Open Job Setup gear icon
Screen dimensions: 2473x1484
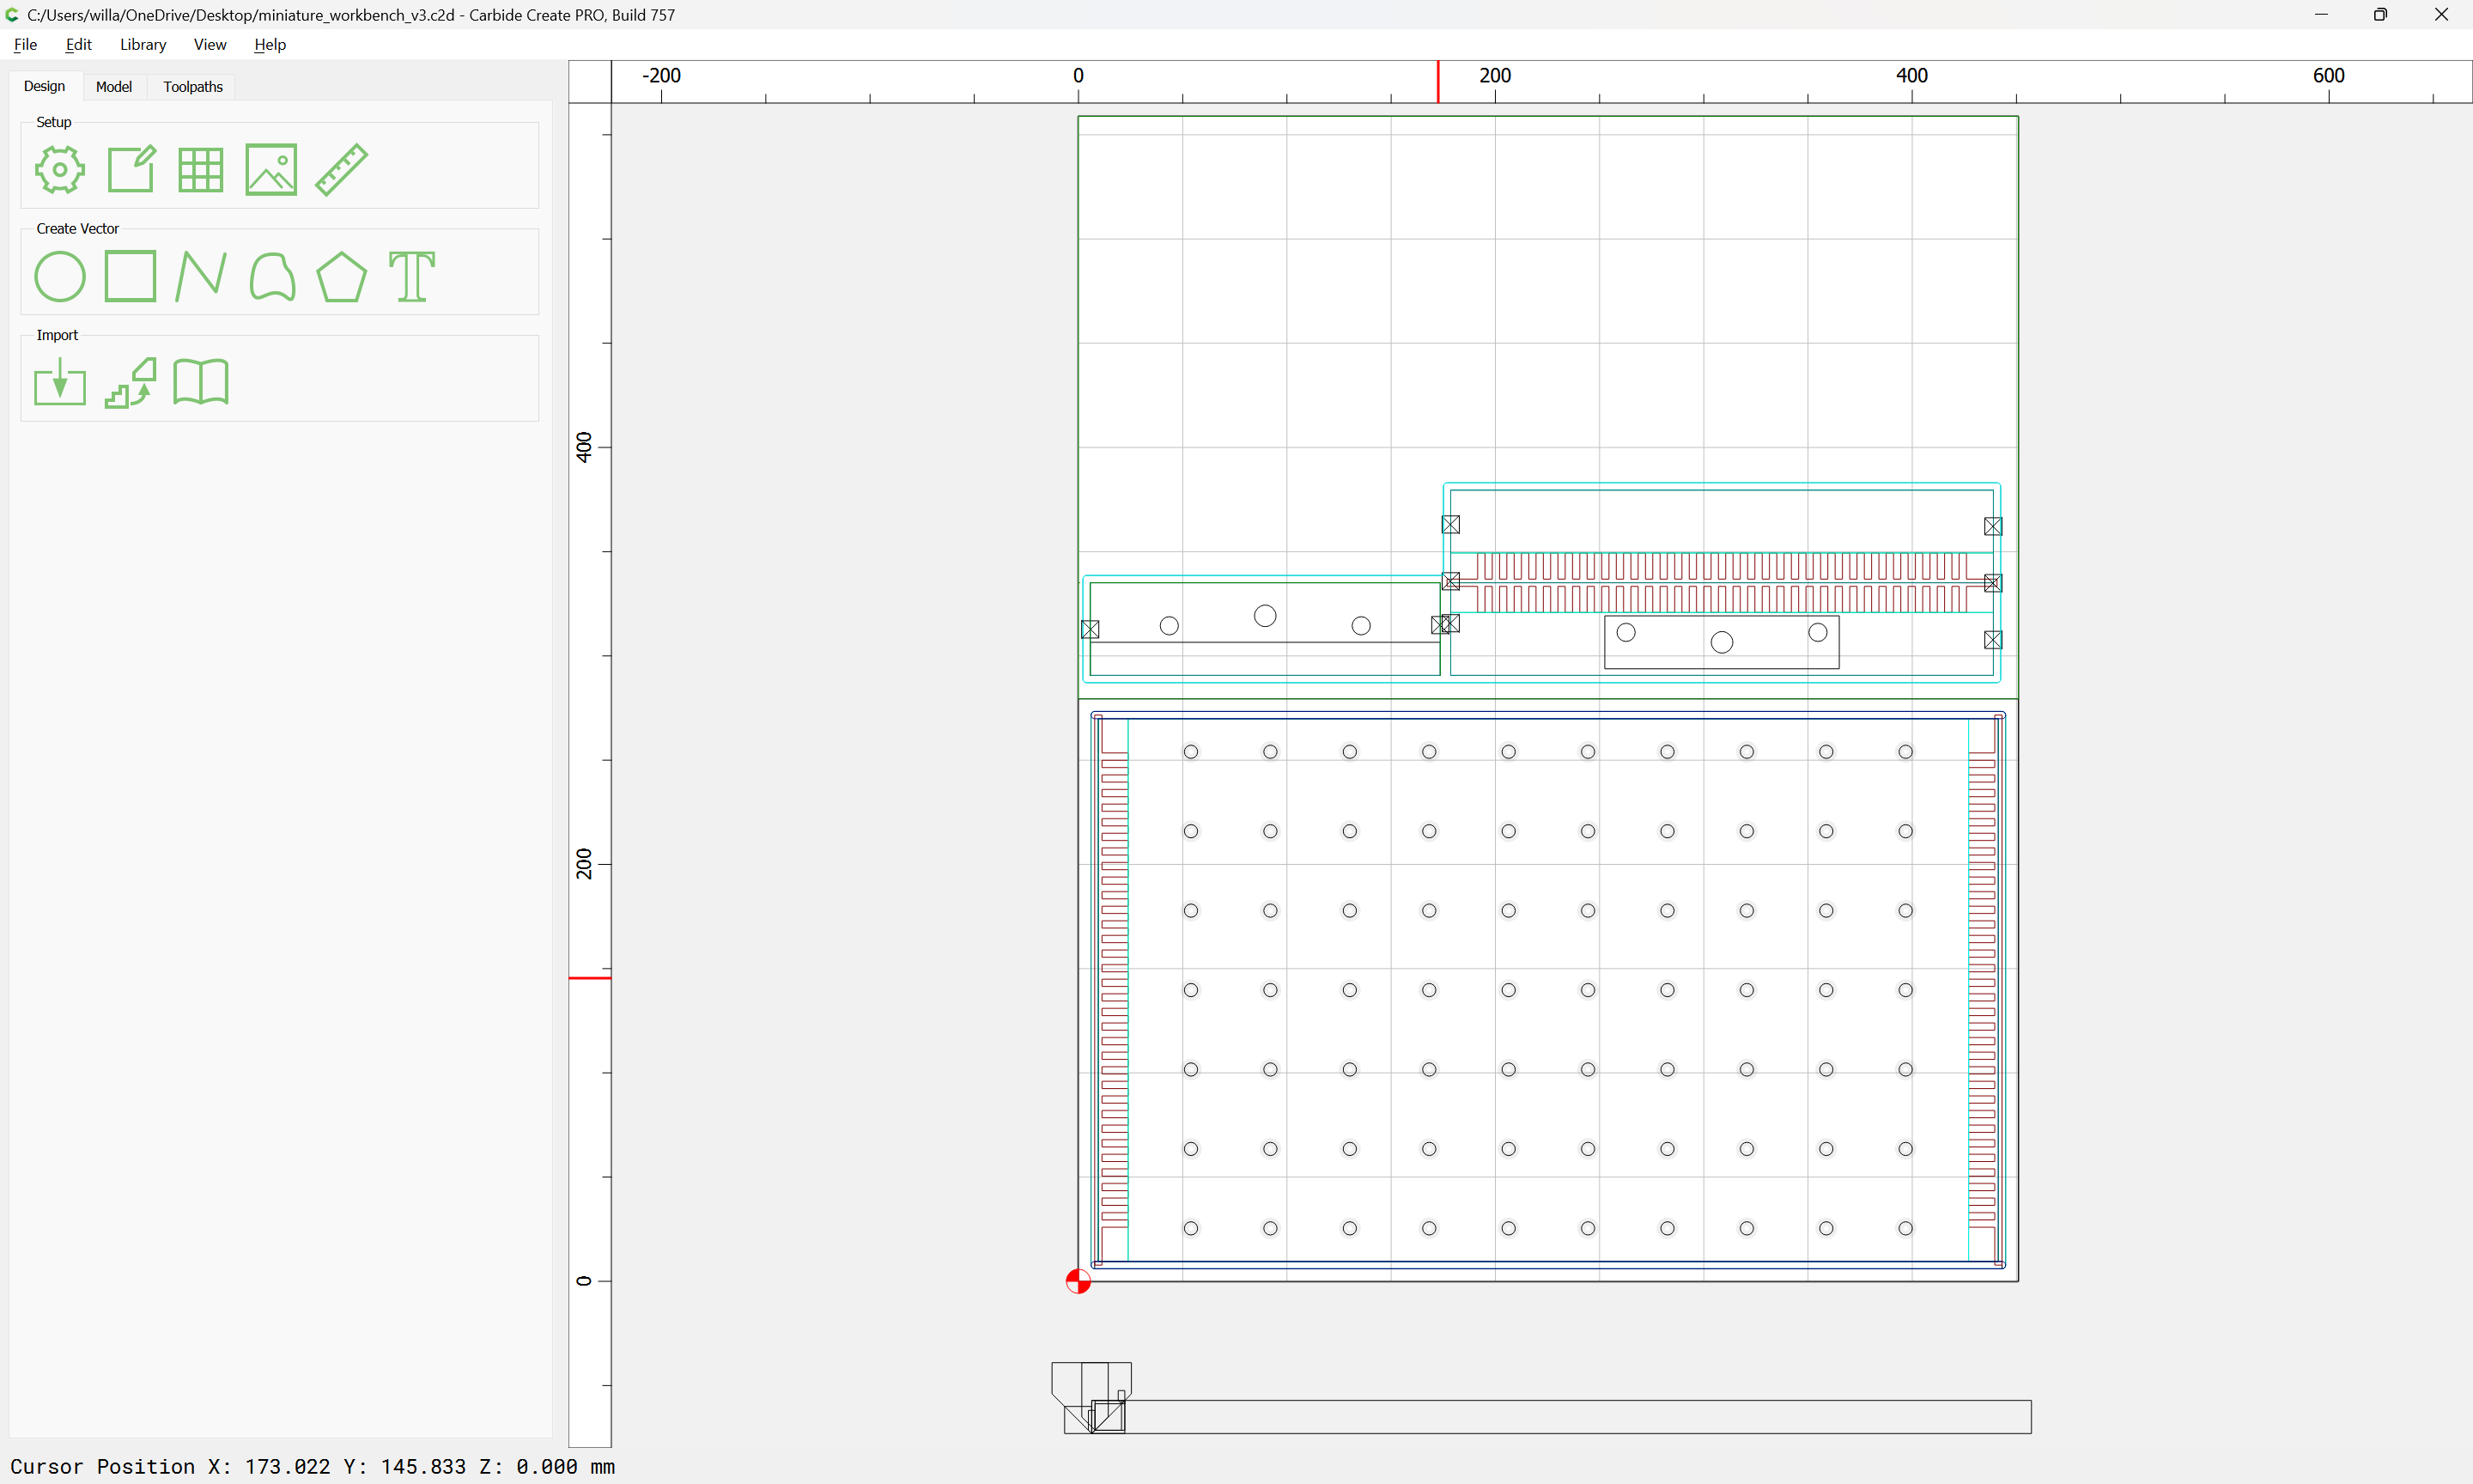point(60,170)
